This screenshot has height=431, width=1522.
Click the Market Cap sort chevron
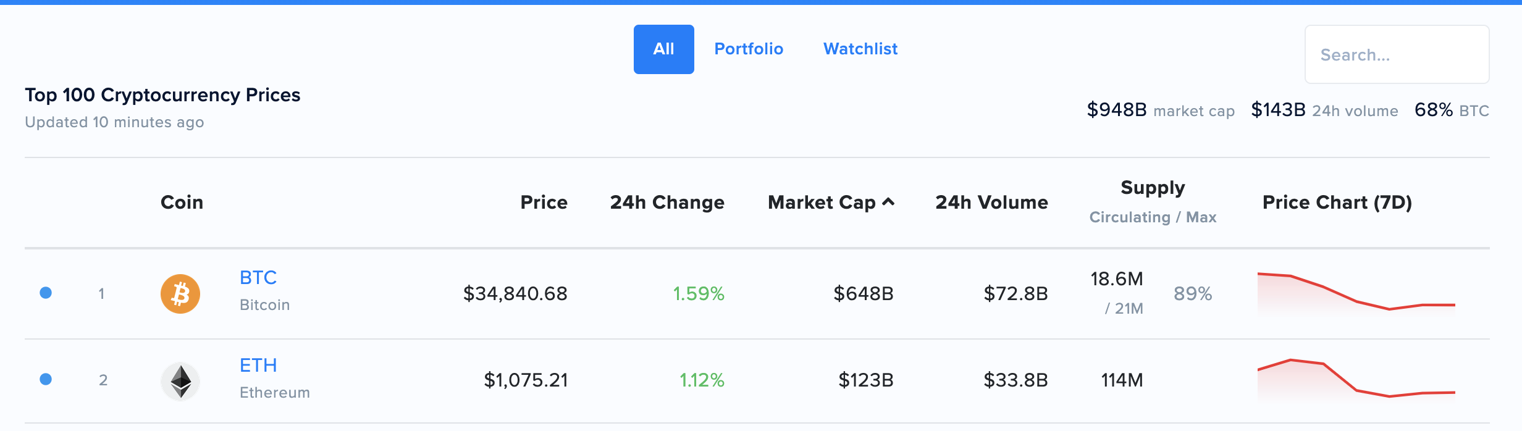pyautogui.click(x=889, y=202)
